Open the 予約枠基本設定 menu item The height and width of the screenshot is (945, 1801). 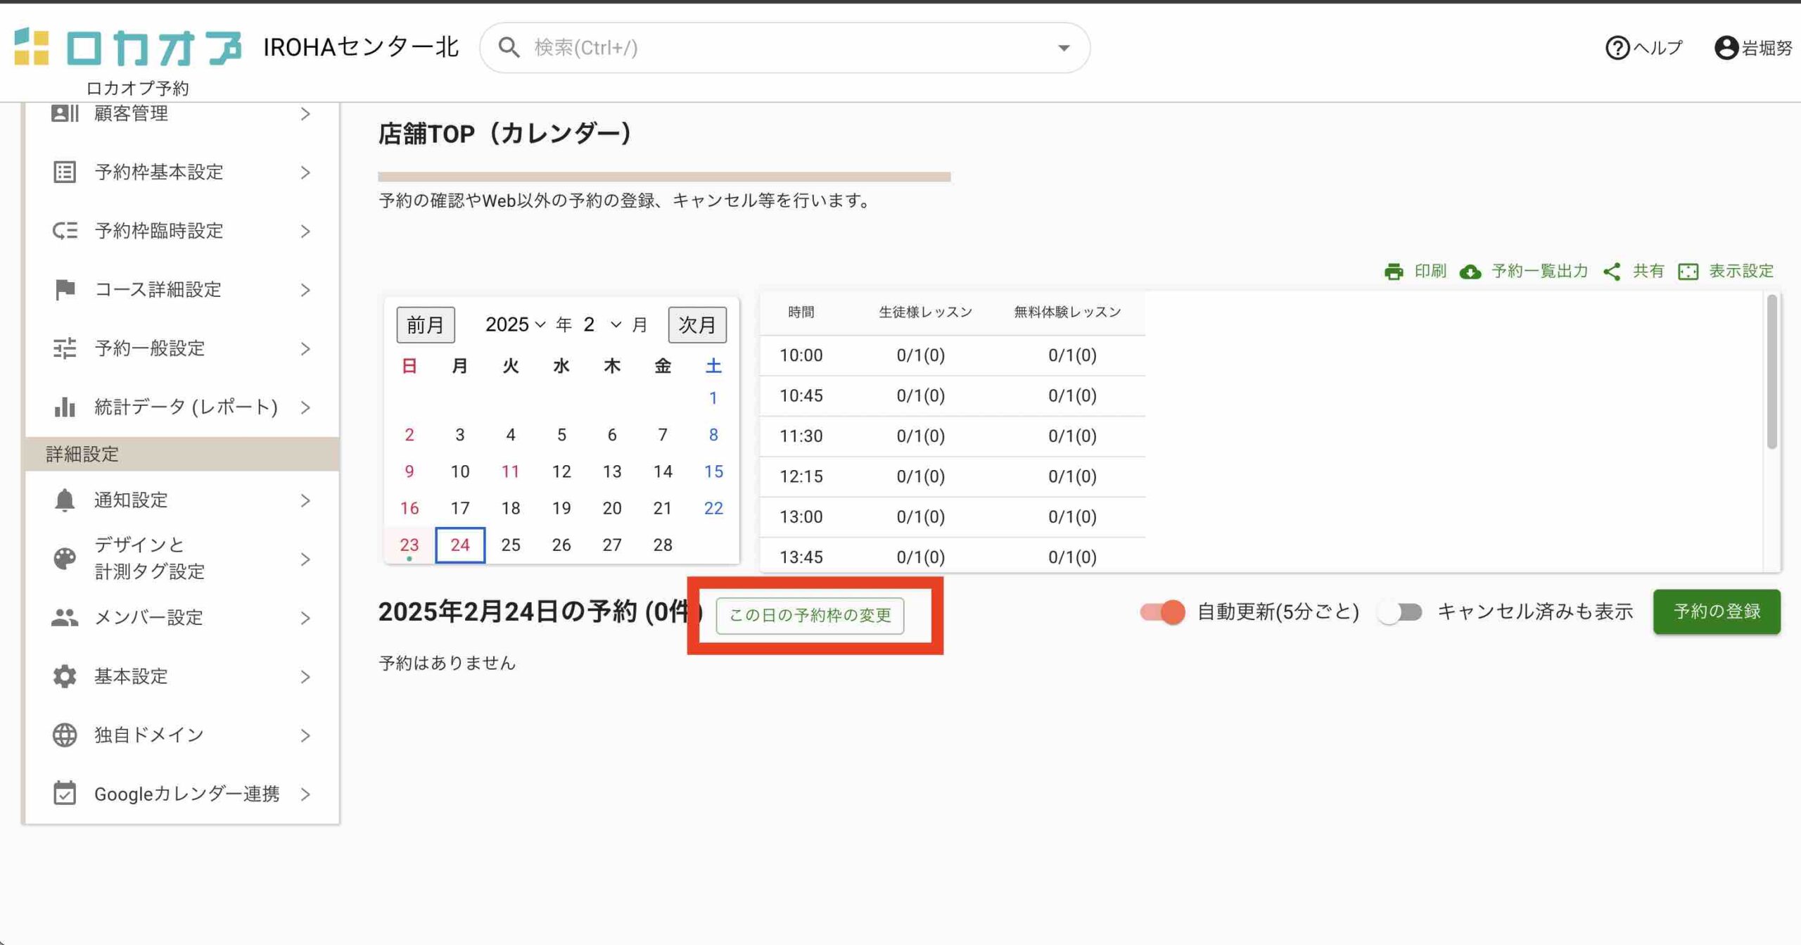pyautogui.click(x=159, y=172)
